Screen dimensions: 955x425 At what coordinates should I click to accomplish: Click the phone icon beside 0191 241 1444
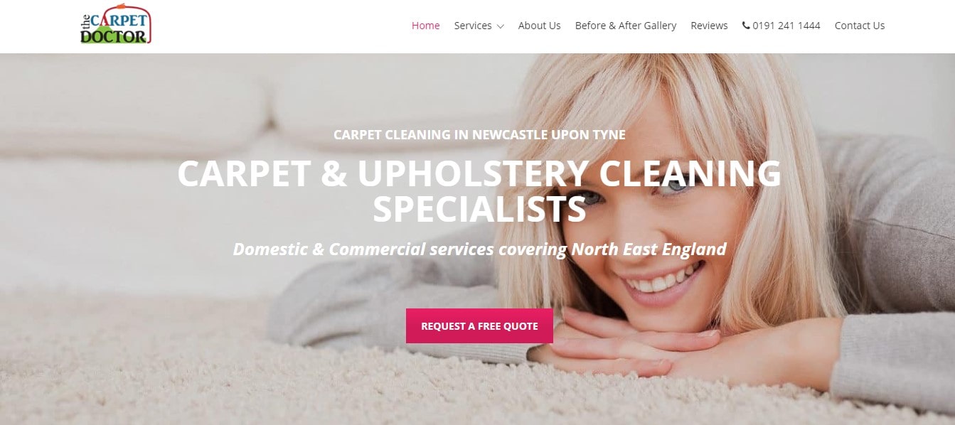tap(746, 26)
